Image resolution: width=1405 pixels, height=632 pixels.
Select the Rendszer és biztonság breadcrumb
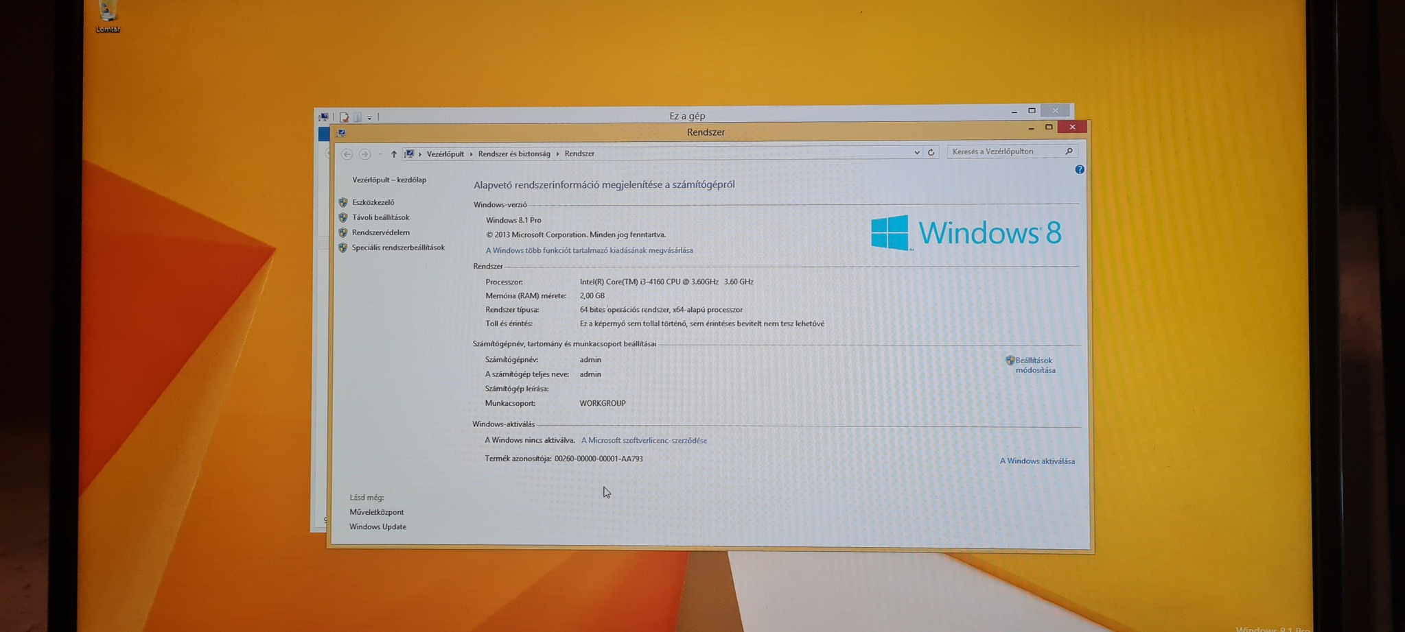(x=514, y=154)
